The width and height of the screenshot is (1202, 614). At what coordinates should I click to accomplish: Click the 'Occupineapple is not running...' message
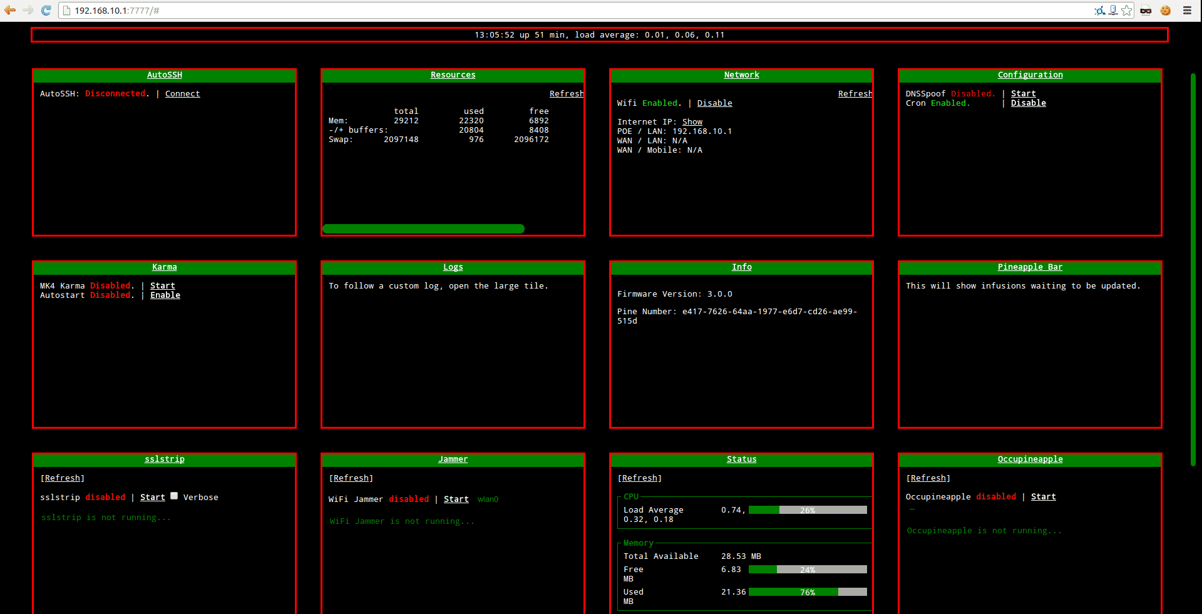(984, 531)
